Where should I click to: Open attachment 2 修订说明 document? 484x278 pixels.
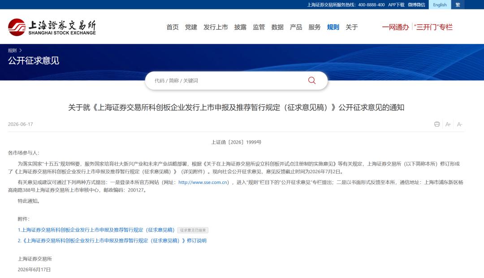coord(112,240)
